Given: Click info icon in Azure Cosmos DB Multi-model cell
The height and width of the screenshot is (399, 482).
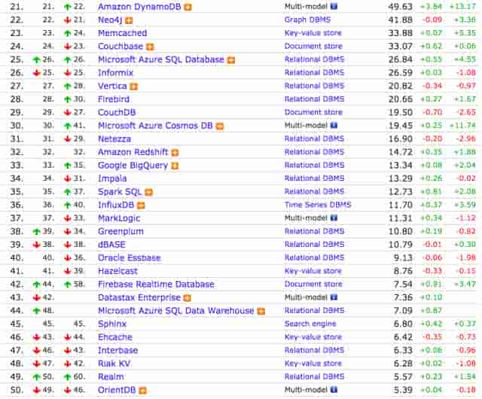Looking at the screenshot, I should click(334, 125).
